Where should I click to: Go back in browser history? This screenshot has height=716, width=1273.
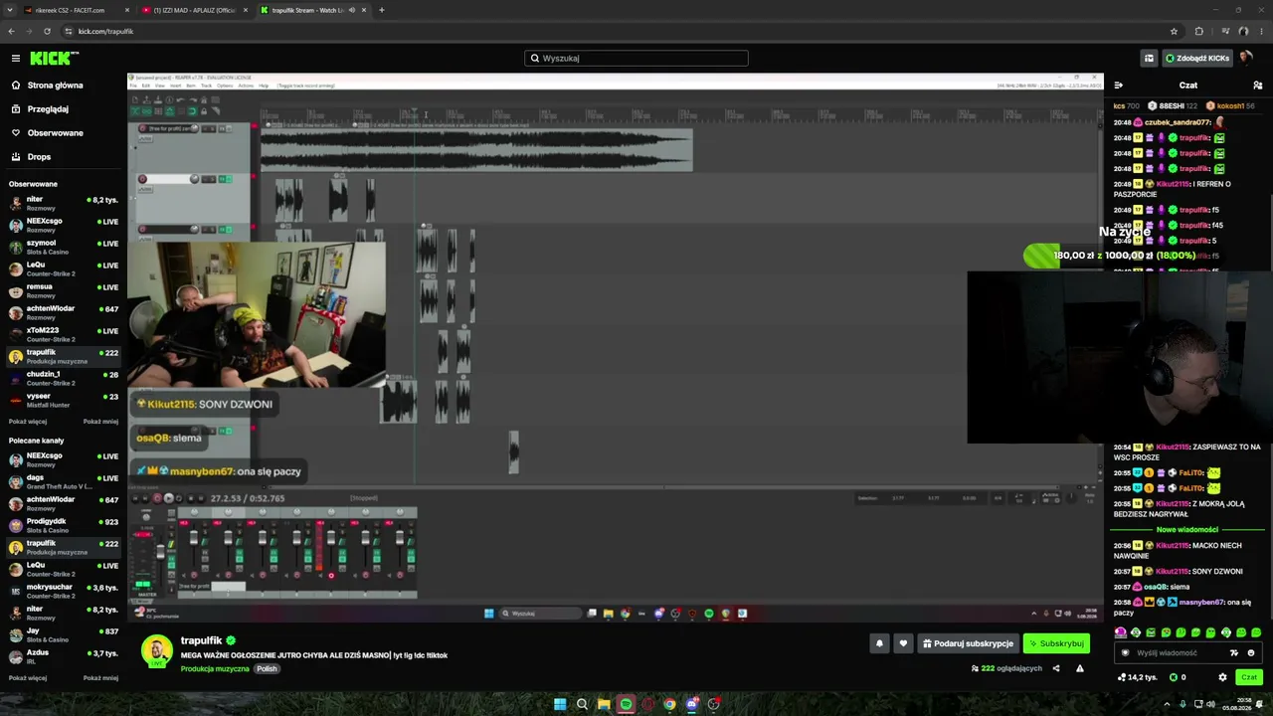(11, 31)
